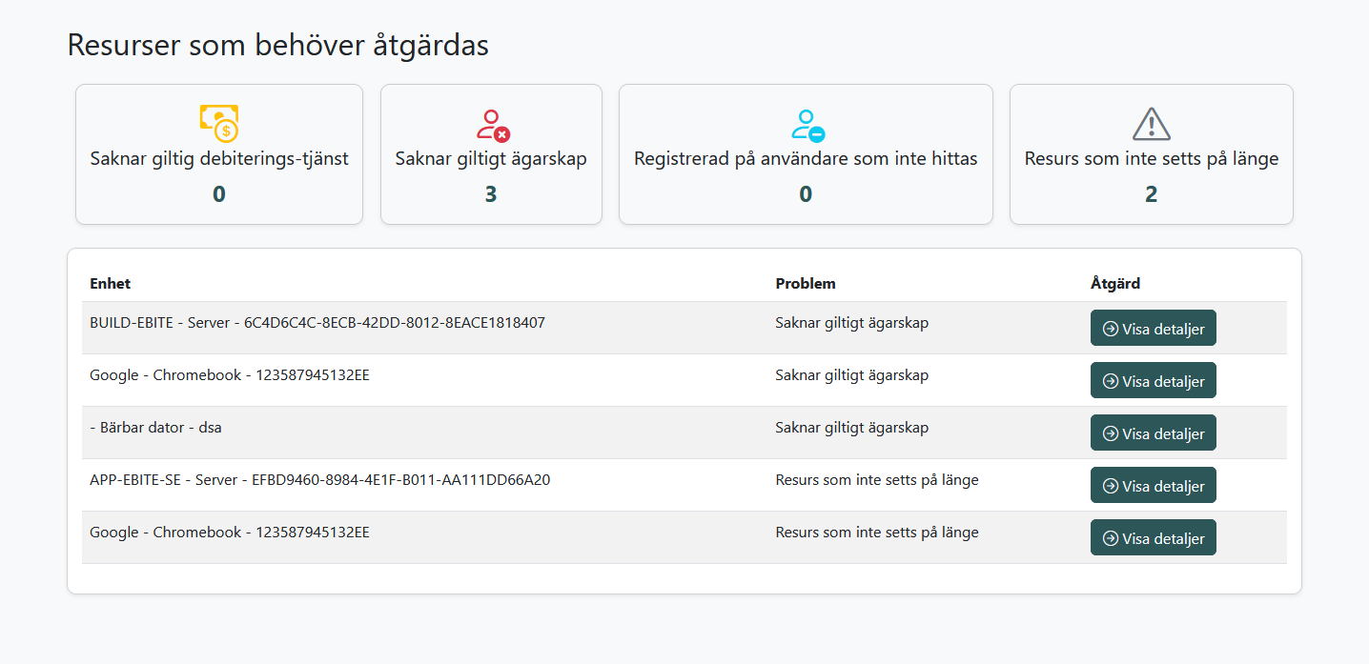Click the red user-with-X ownership icon
1369x664 pixels.
coord(492,125)
